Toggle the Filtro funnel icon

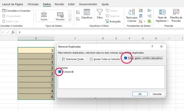100,14
